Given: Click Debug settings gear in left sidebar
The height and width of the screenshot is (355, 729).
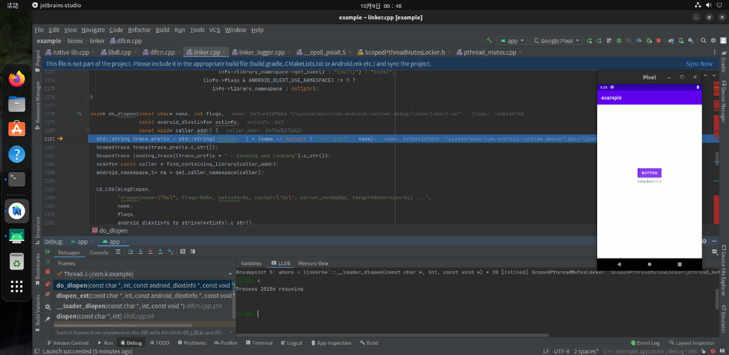Looking at the screenshot, I should [x=47, y=307].
